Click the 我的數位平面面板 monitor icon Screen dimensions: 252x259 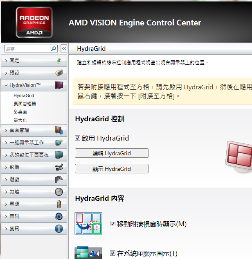point(59,155)
